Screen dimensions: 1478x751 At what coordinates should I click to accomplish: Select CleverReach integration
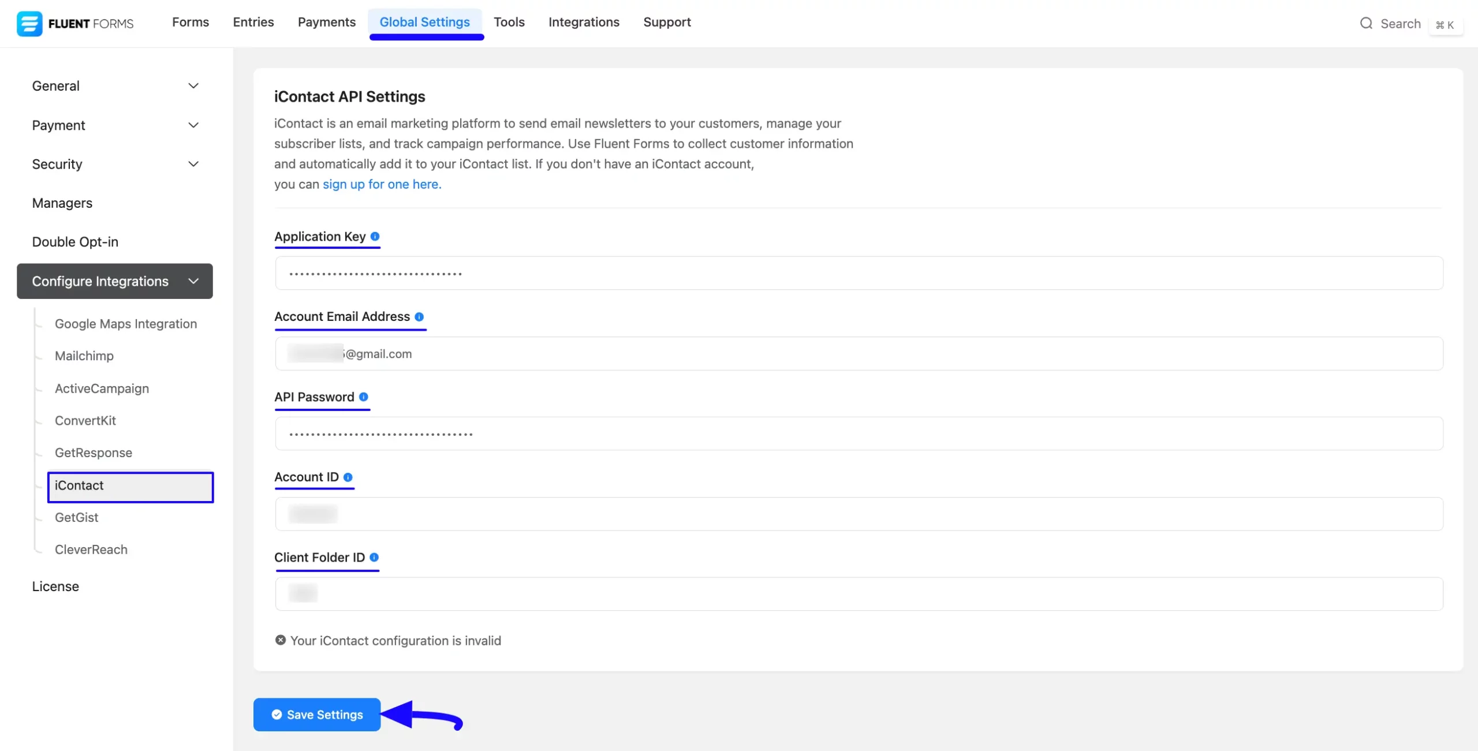click(91, 550)
